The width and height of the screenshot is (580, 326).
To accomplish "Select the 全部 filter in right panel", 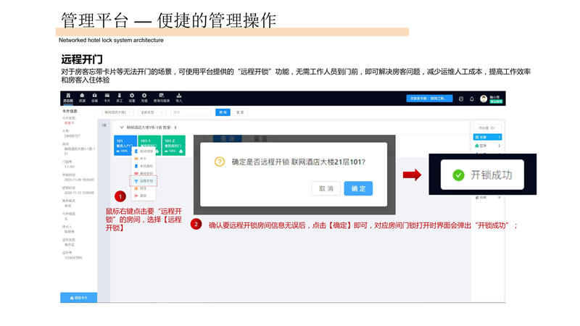I will click(487, 137).
